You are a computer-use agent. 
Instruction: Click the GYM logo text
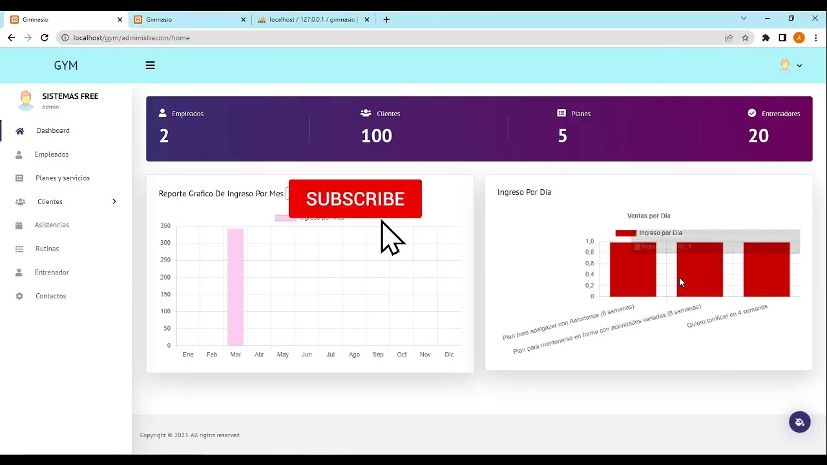click(x=66, y=65)
